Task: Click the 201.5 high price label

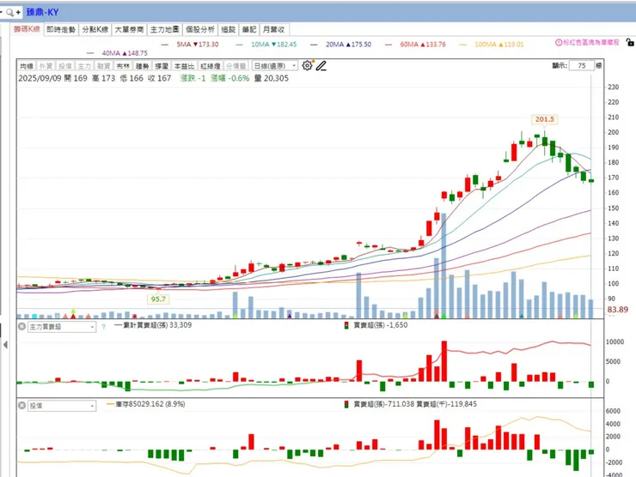Action: point(544,119)
